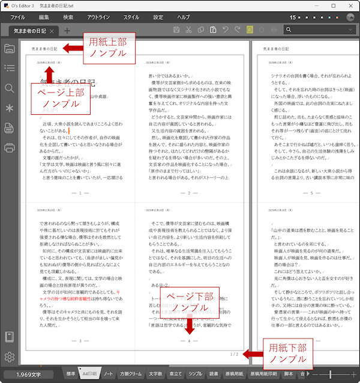Open the 'アウトライン' menu
This screenshot has width=360, height=383.
pos(98,17)
